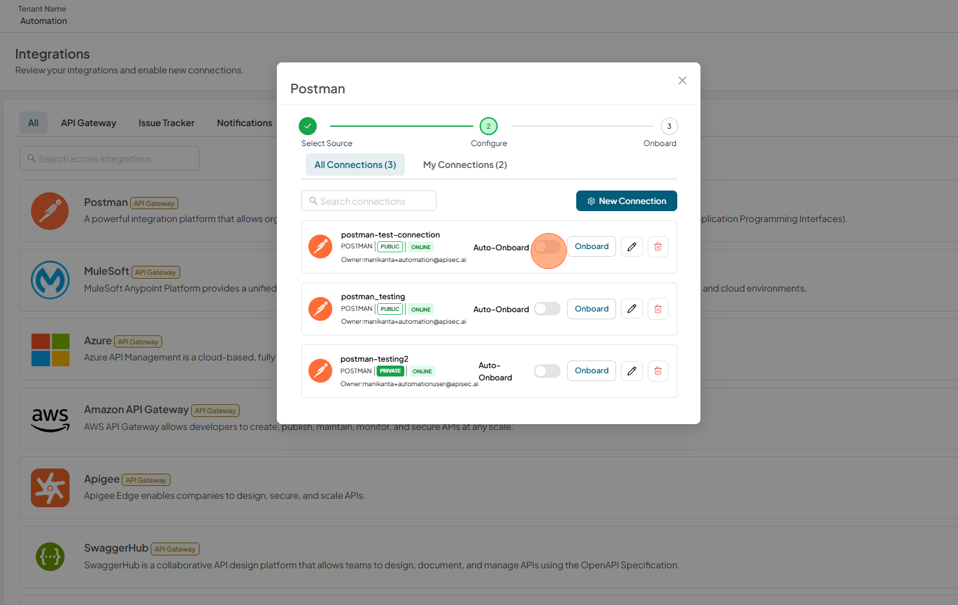The image size is (958, 605).
Task: Onboard the postman_testing connection
Action: [592, 309]
